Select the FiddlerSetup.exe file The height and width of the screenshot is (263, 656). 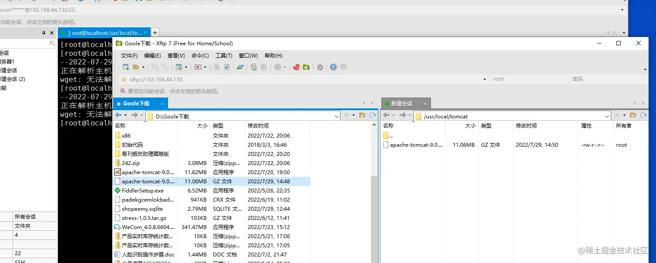(143, 191)
